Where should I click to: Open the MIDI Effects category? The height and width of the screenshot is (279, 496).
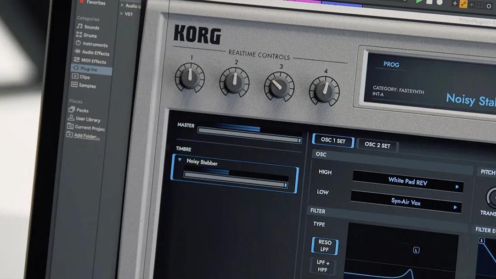90,61
